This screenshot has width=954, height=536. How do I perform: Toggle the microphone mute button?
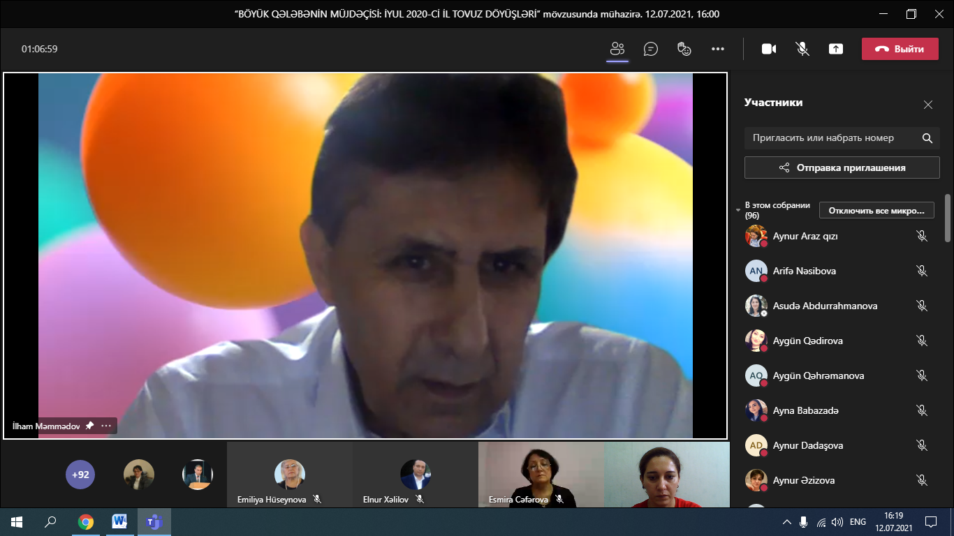click(802, 49)
